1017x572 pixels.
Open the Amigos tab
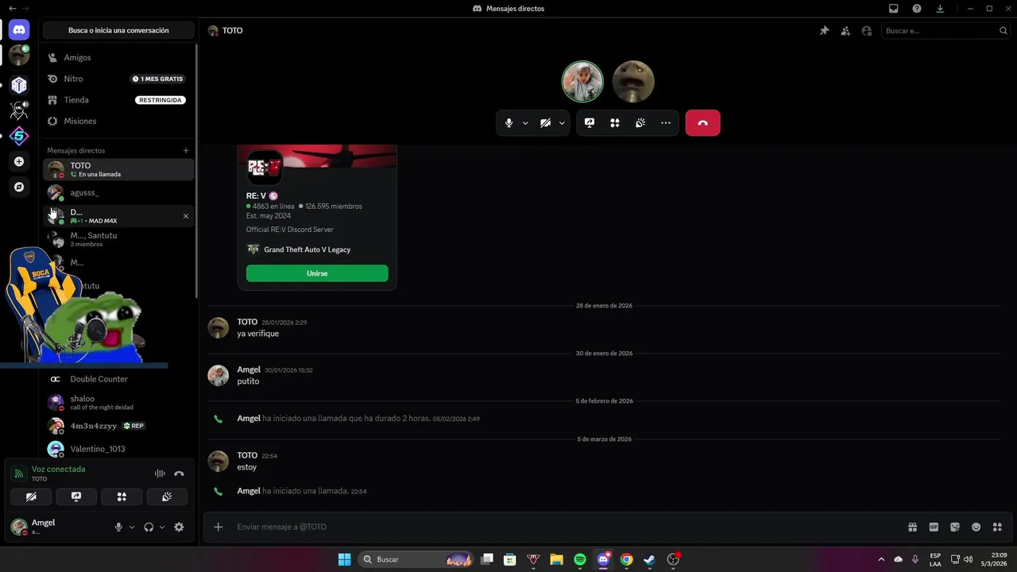coord(118,57)
